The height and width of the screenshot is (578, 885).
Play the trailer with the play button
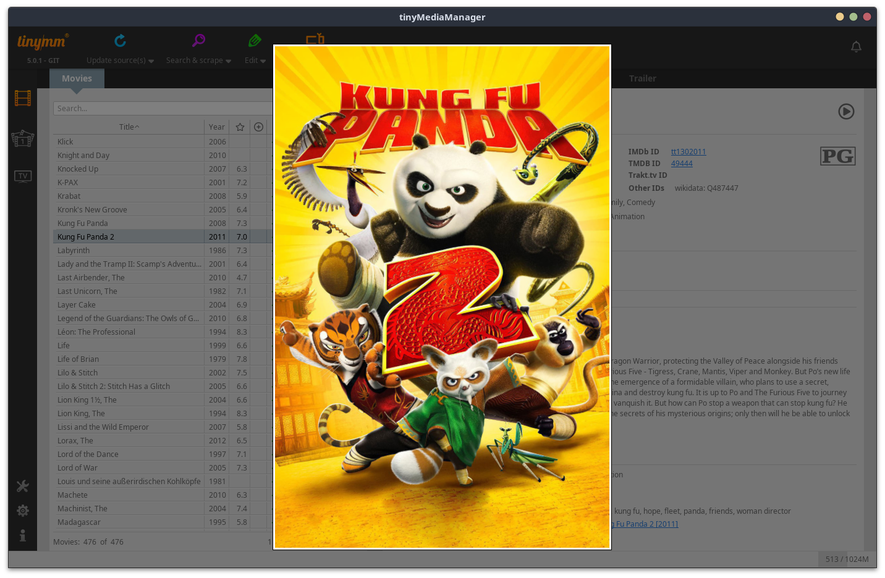(x=846, y=111)
